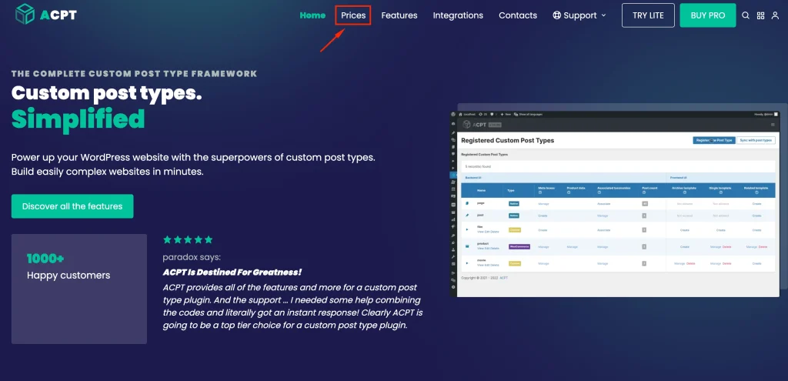
Task: Open the search magnifier icon
Action: [745, 15]
